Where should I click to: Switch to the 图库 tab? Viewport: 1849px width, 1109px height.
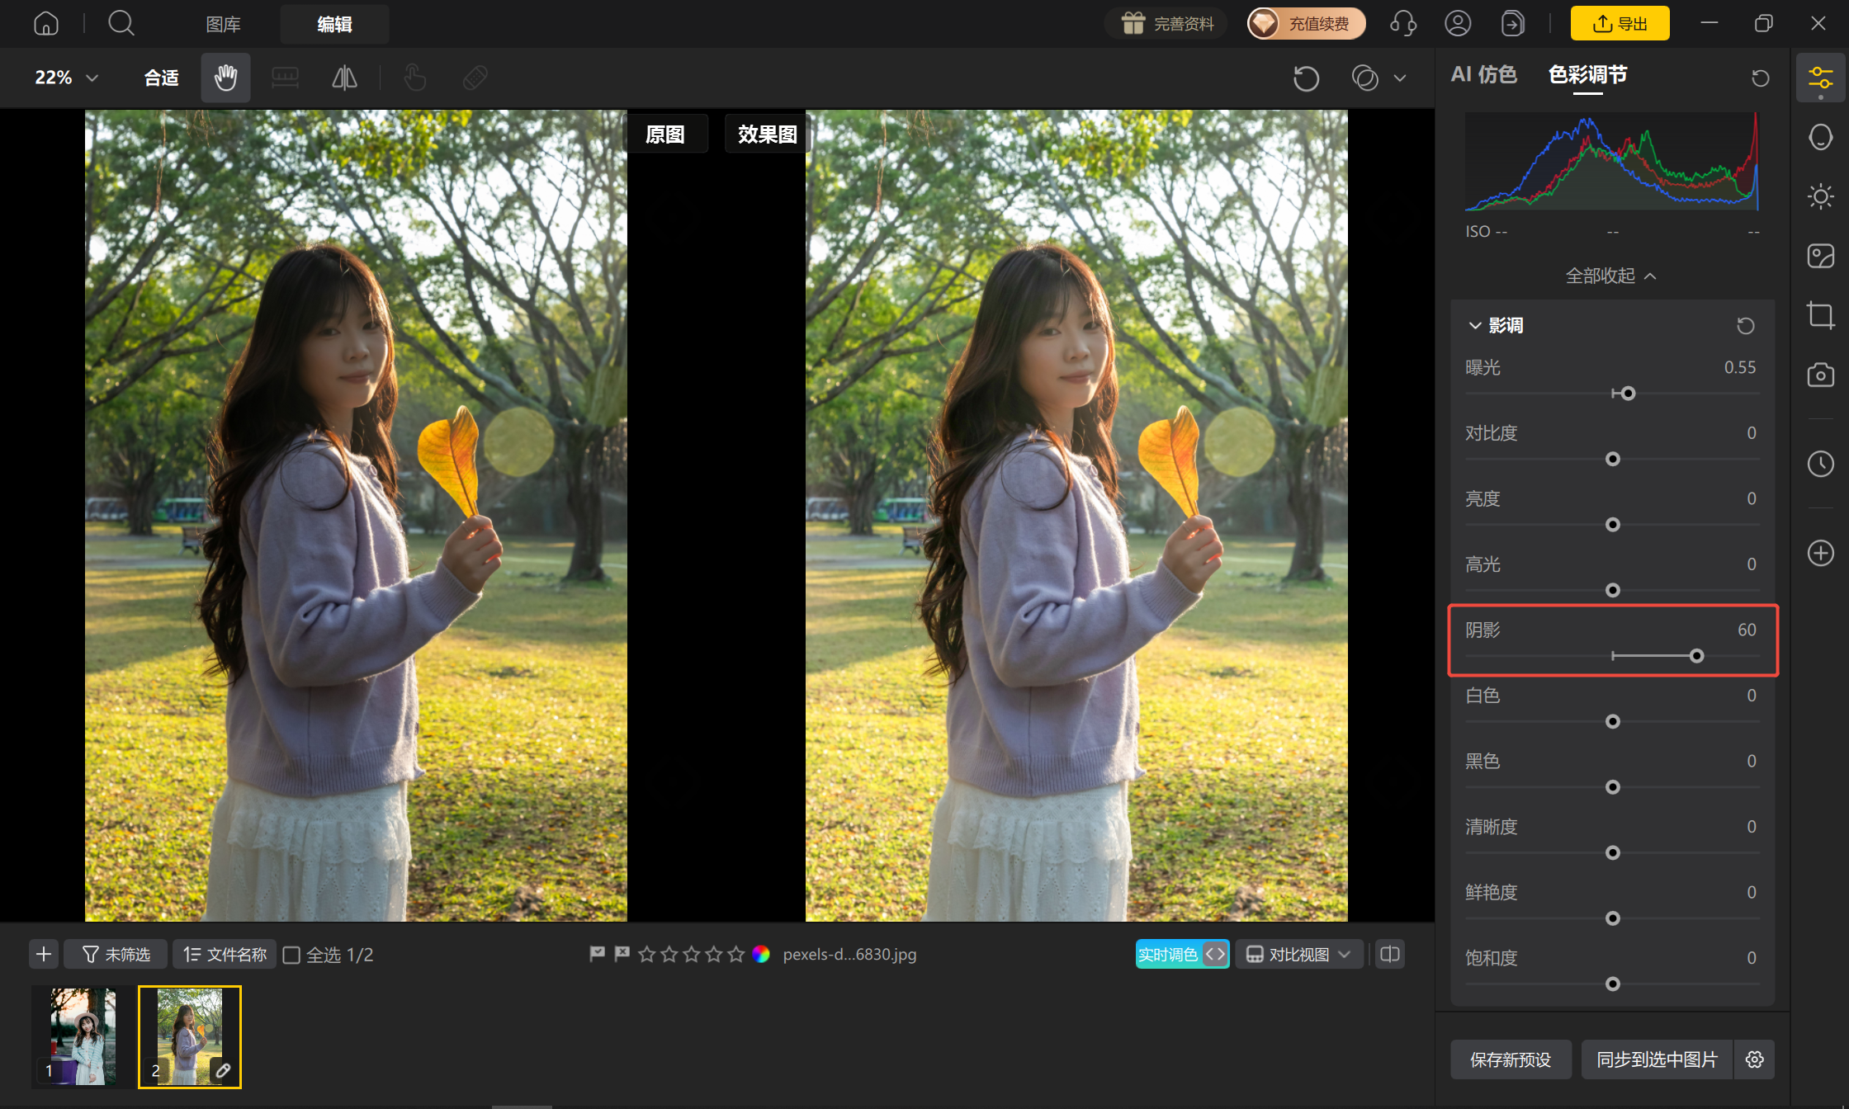[224, 24]
